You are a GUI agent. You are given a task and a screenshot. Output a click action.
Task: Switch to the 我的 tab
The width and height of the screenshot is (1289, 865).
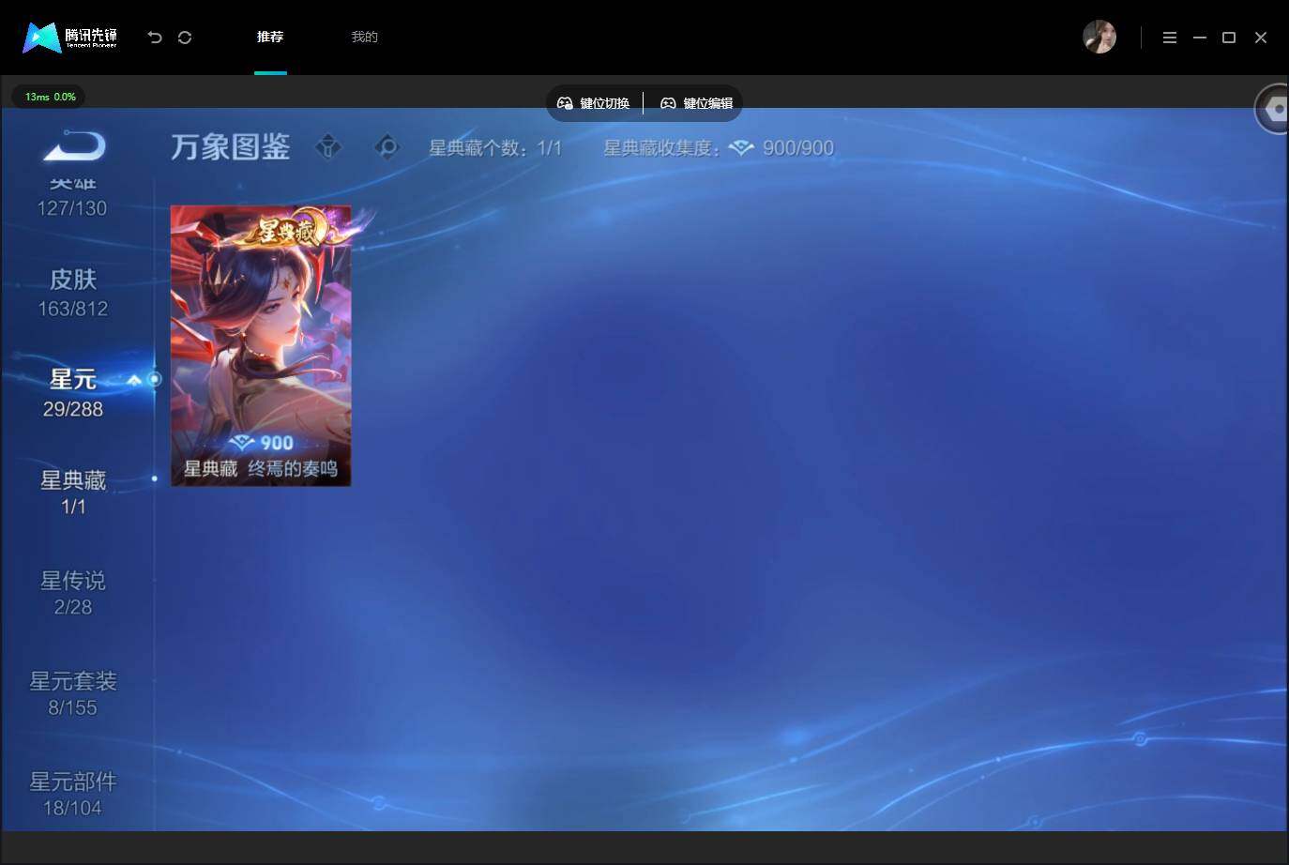click(x=364, y=38)
